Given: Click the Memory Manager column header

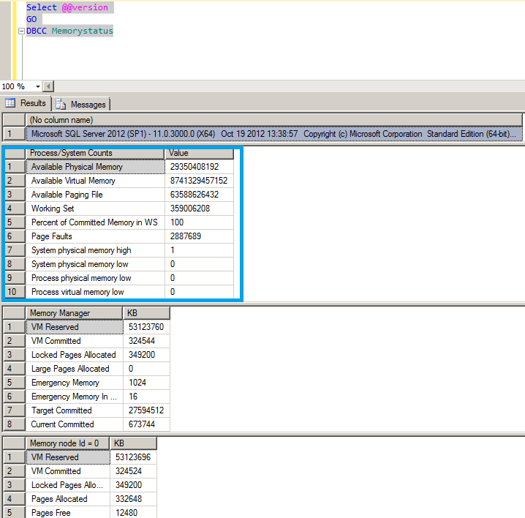Looking at the screenshot, I should point(74,313).
